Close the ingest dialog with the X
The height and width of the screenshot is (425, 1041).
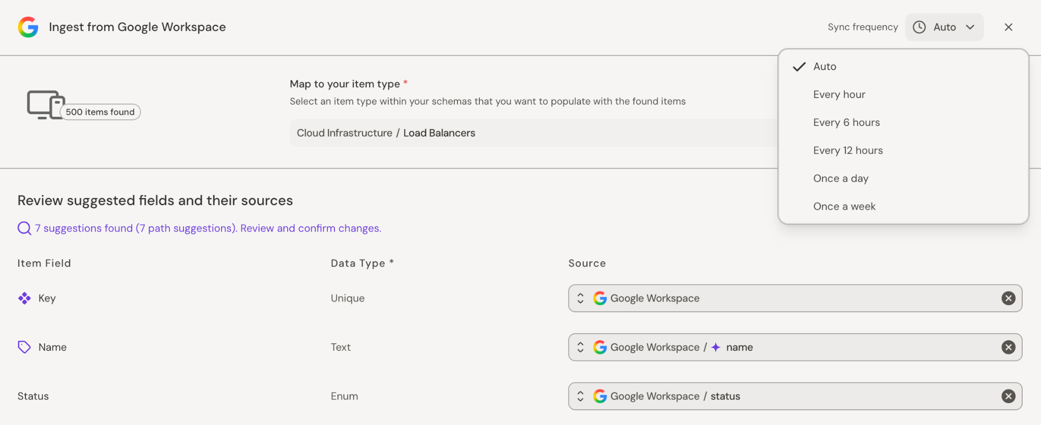tap(1008, 27)
